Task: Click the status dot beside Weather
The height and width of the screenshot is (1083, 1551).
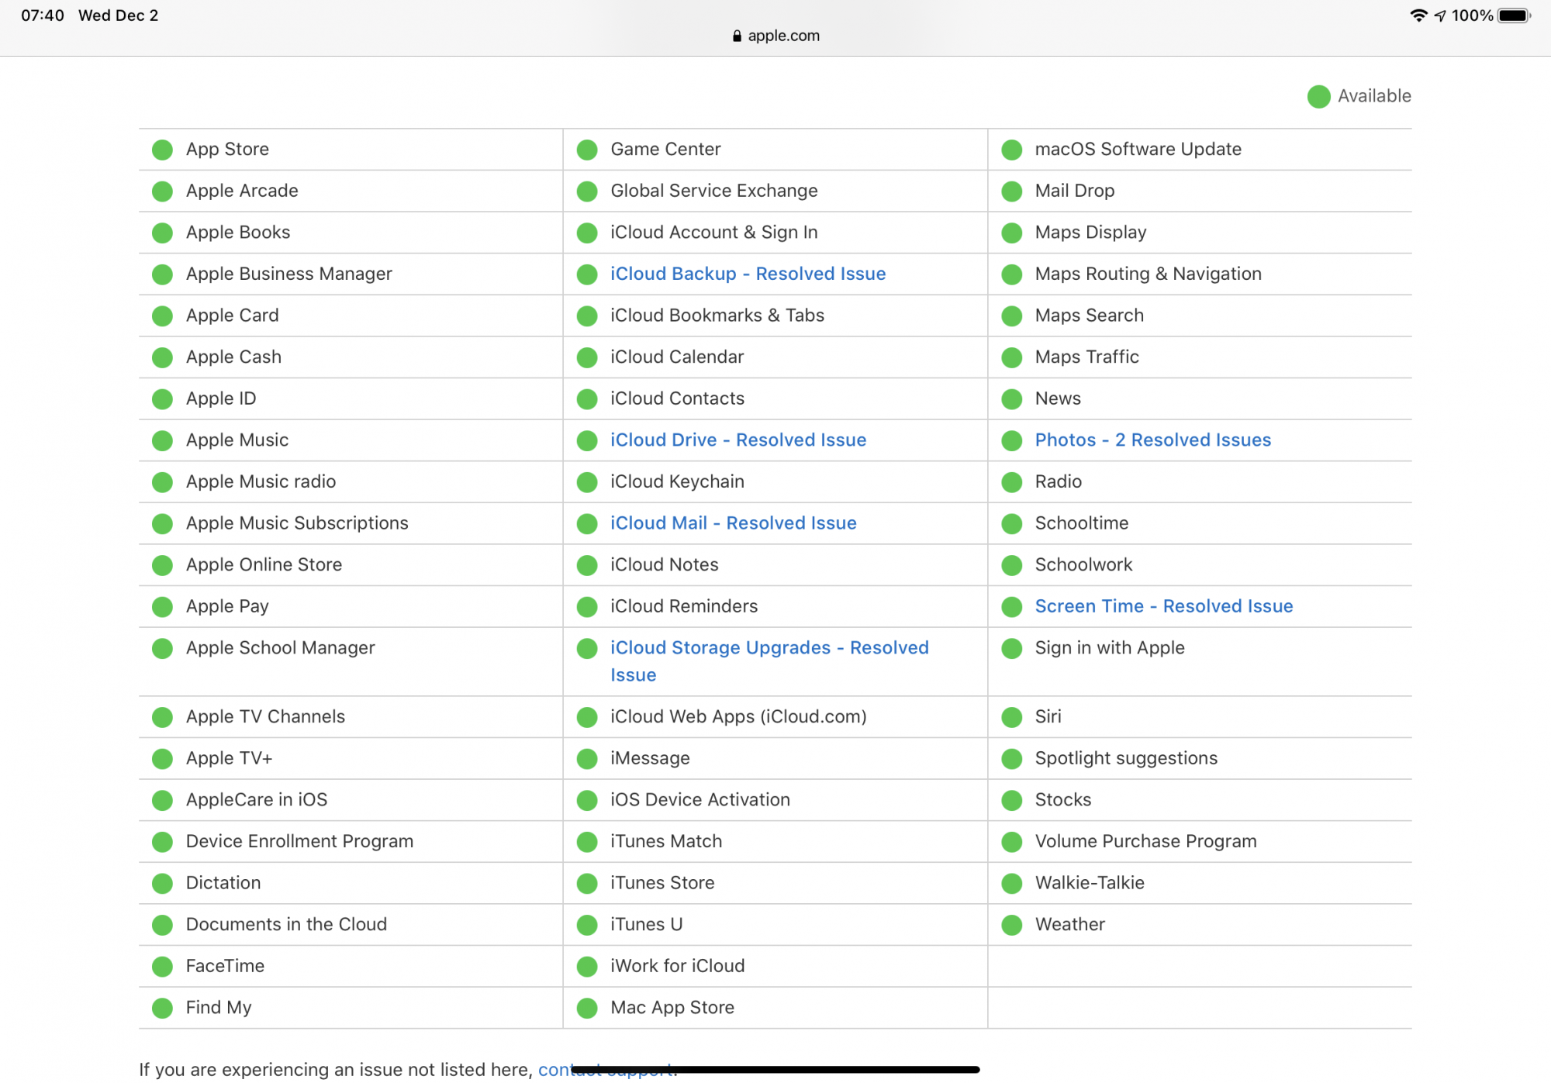Action: click(x=1011, y=925)
